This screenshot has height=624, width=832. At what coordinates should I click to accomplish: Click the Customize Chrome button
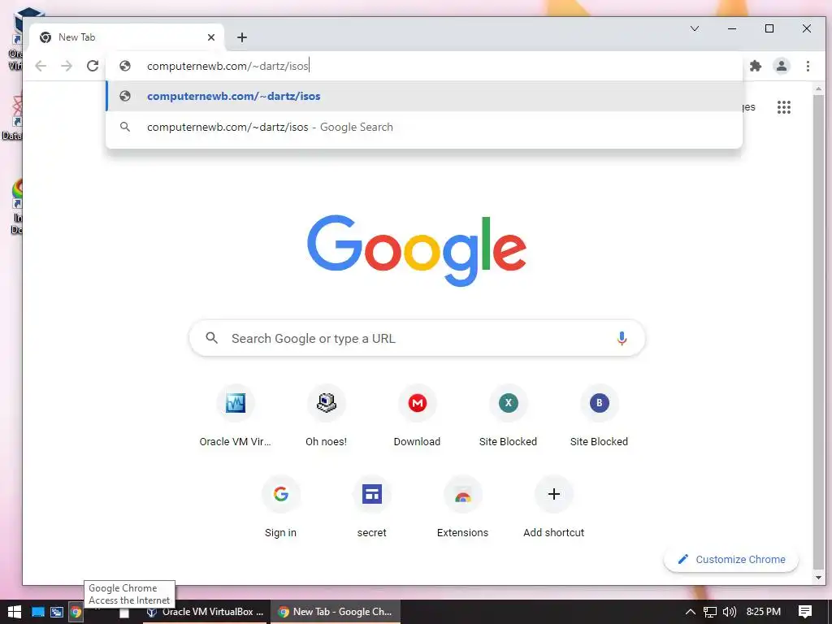pos(731,559)
